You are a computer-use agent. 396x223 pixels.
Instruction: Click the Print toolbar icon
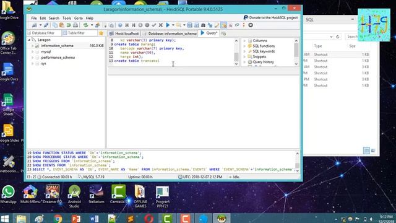[75, 25]
